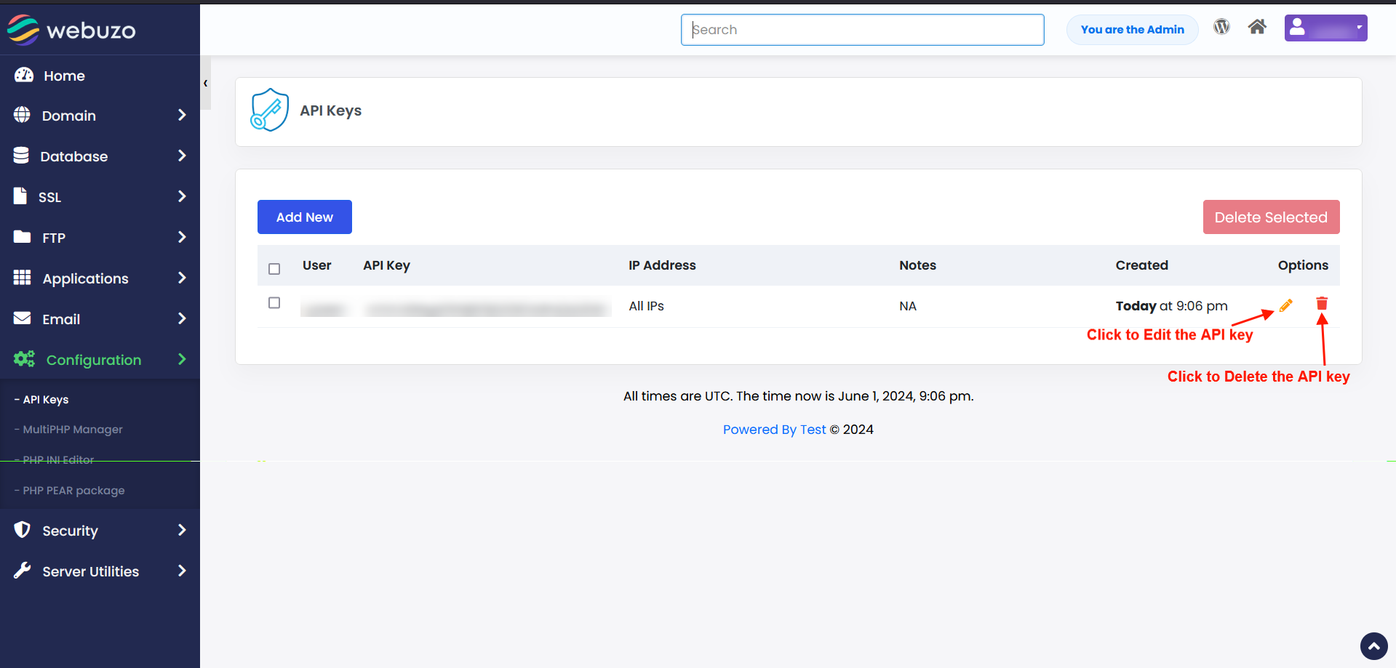Screen dimensions: 1396x668
Task: Click the You are the Admin badge
Action: (x=1132, y=30)
